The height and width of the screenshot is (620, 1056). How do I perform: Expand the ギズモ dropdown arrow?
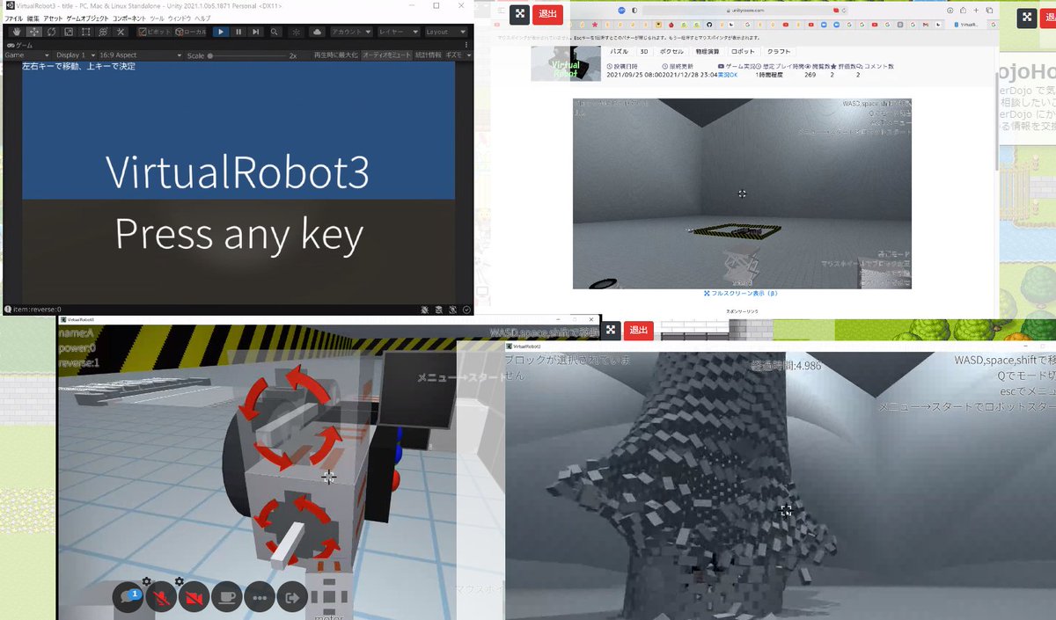(469, 55)
